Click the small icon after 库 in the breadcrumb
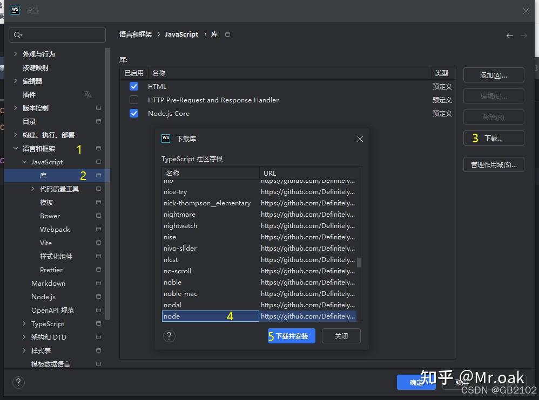 pos(227,34)
